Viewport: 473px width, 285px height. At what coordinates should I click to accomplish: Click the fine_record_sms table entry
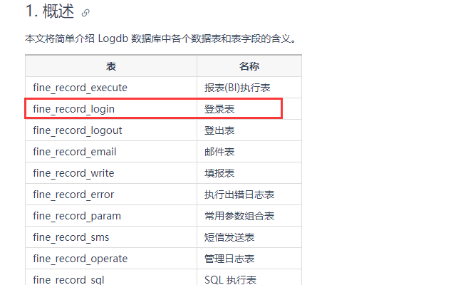coord(71,238)
